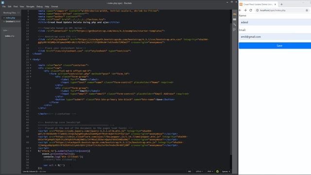
Task: Open the Working Files settings gear
Action: [x=18, y=13]
